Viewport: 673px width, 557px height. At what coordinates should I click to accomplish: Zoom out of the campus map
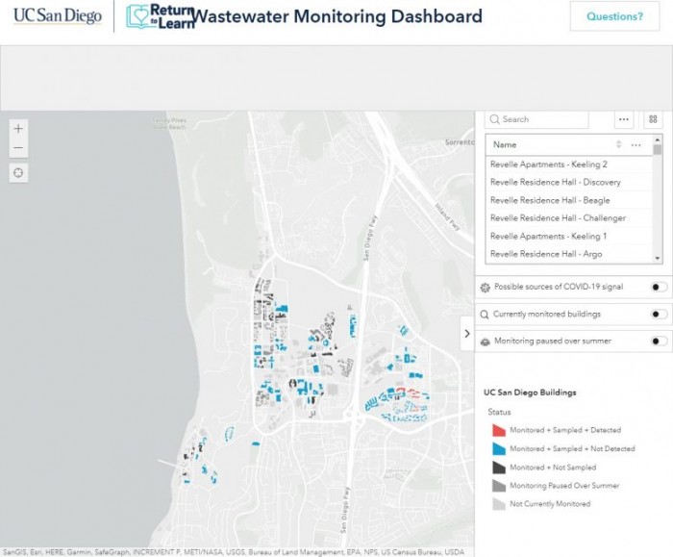click(19, 148)
